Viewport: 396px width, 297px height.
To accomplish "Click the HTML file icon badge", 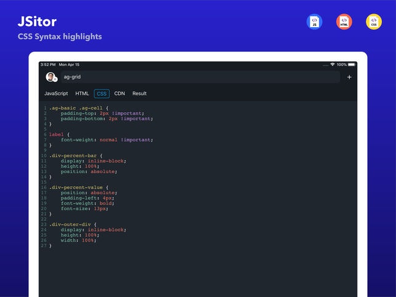I will pos(344,22).
